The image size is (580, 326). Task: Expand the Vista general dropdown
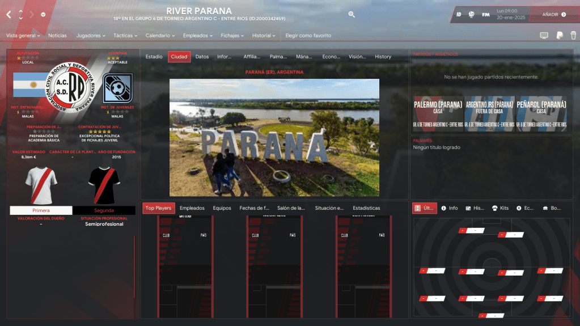pos(23,36)
